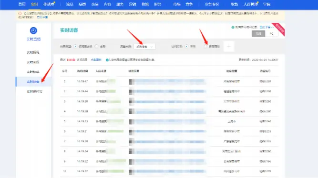The width and height of the screenshot is (318, 178).
Task: Click the 实时直播 clock icon
Action: point(33,30)
